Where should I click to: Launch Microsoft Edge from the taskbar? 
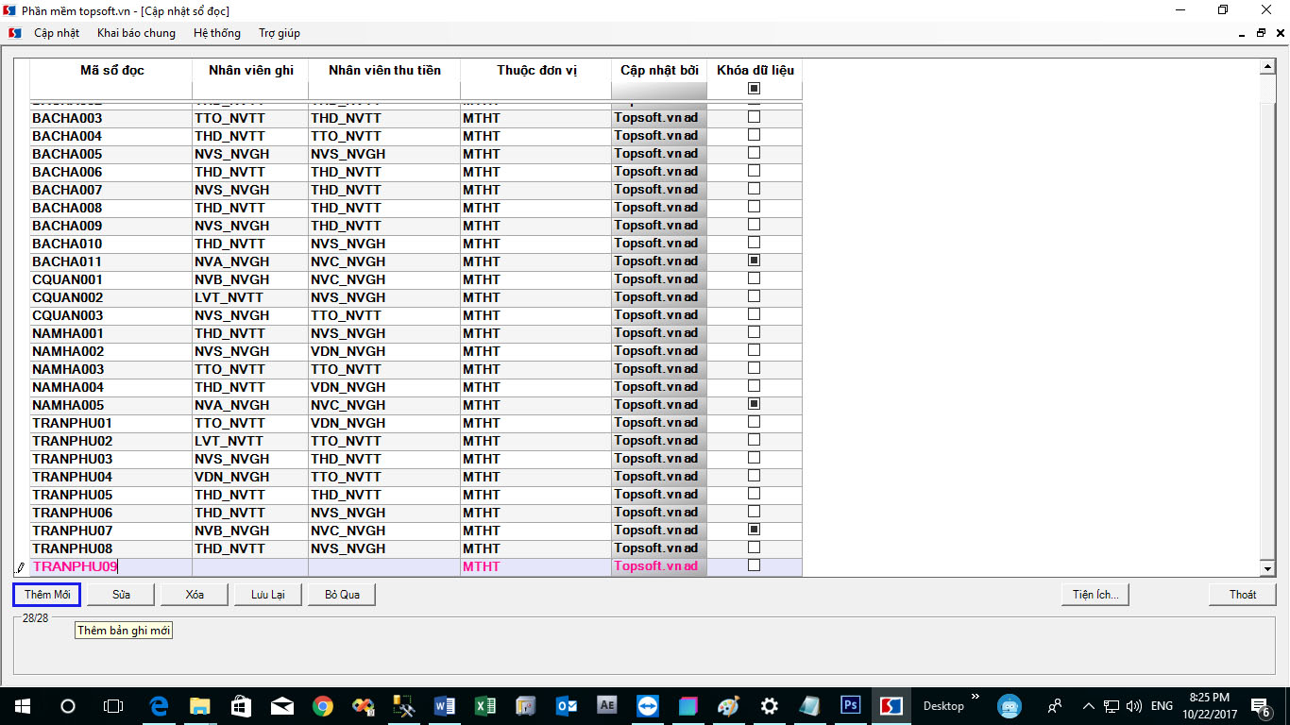click(x=159, y=705)
